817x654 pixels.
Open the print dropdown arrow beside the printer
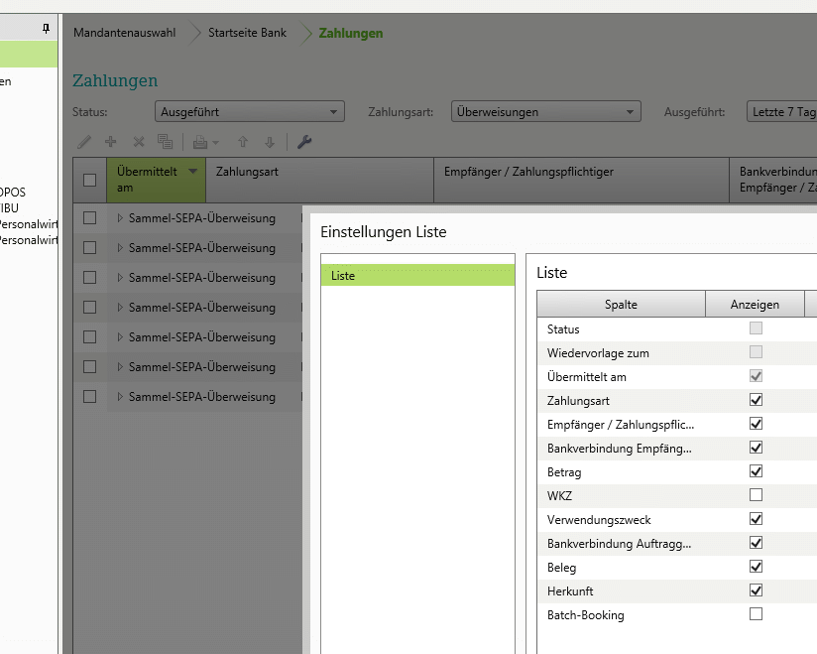216,142
